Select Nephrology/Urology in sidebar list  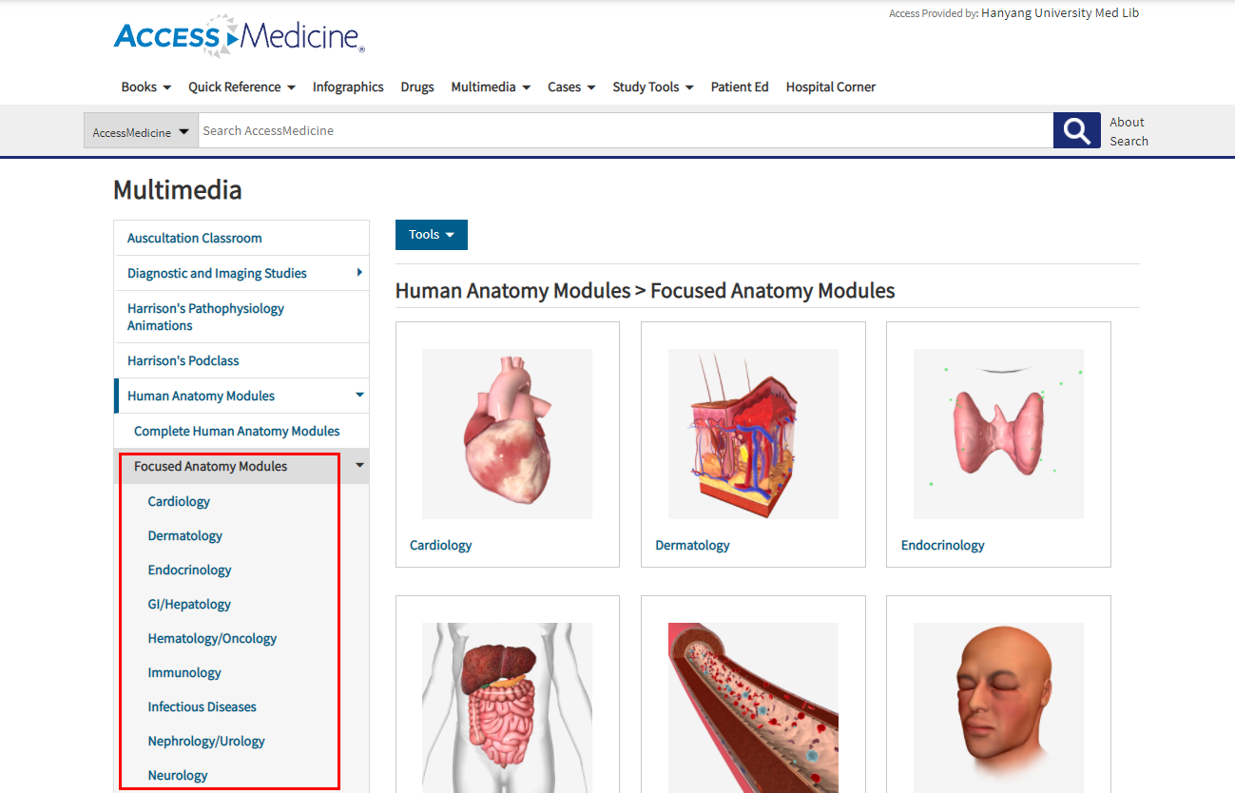click(x=206, y=741)
